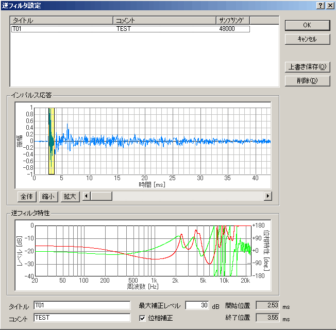Click the 拡大 zoom-in button
The image size is (336, 330).
coord(70,197)
